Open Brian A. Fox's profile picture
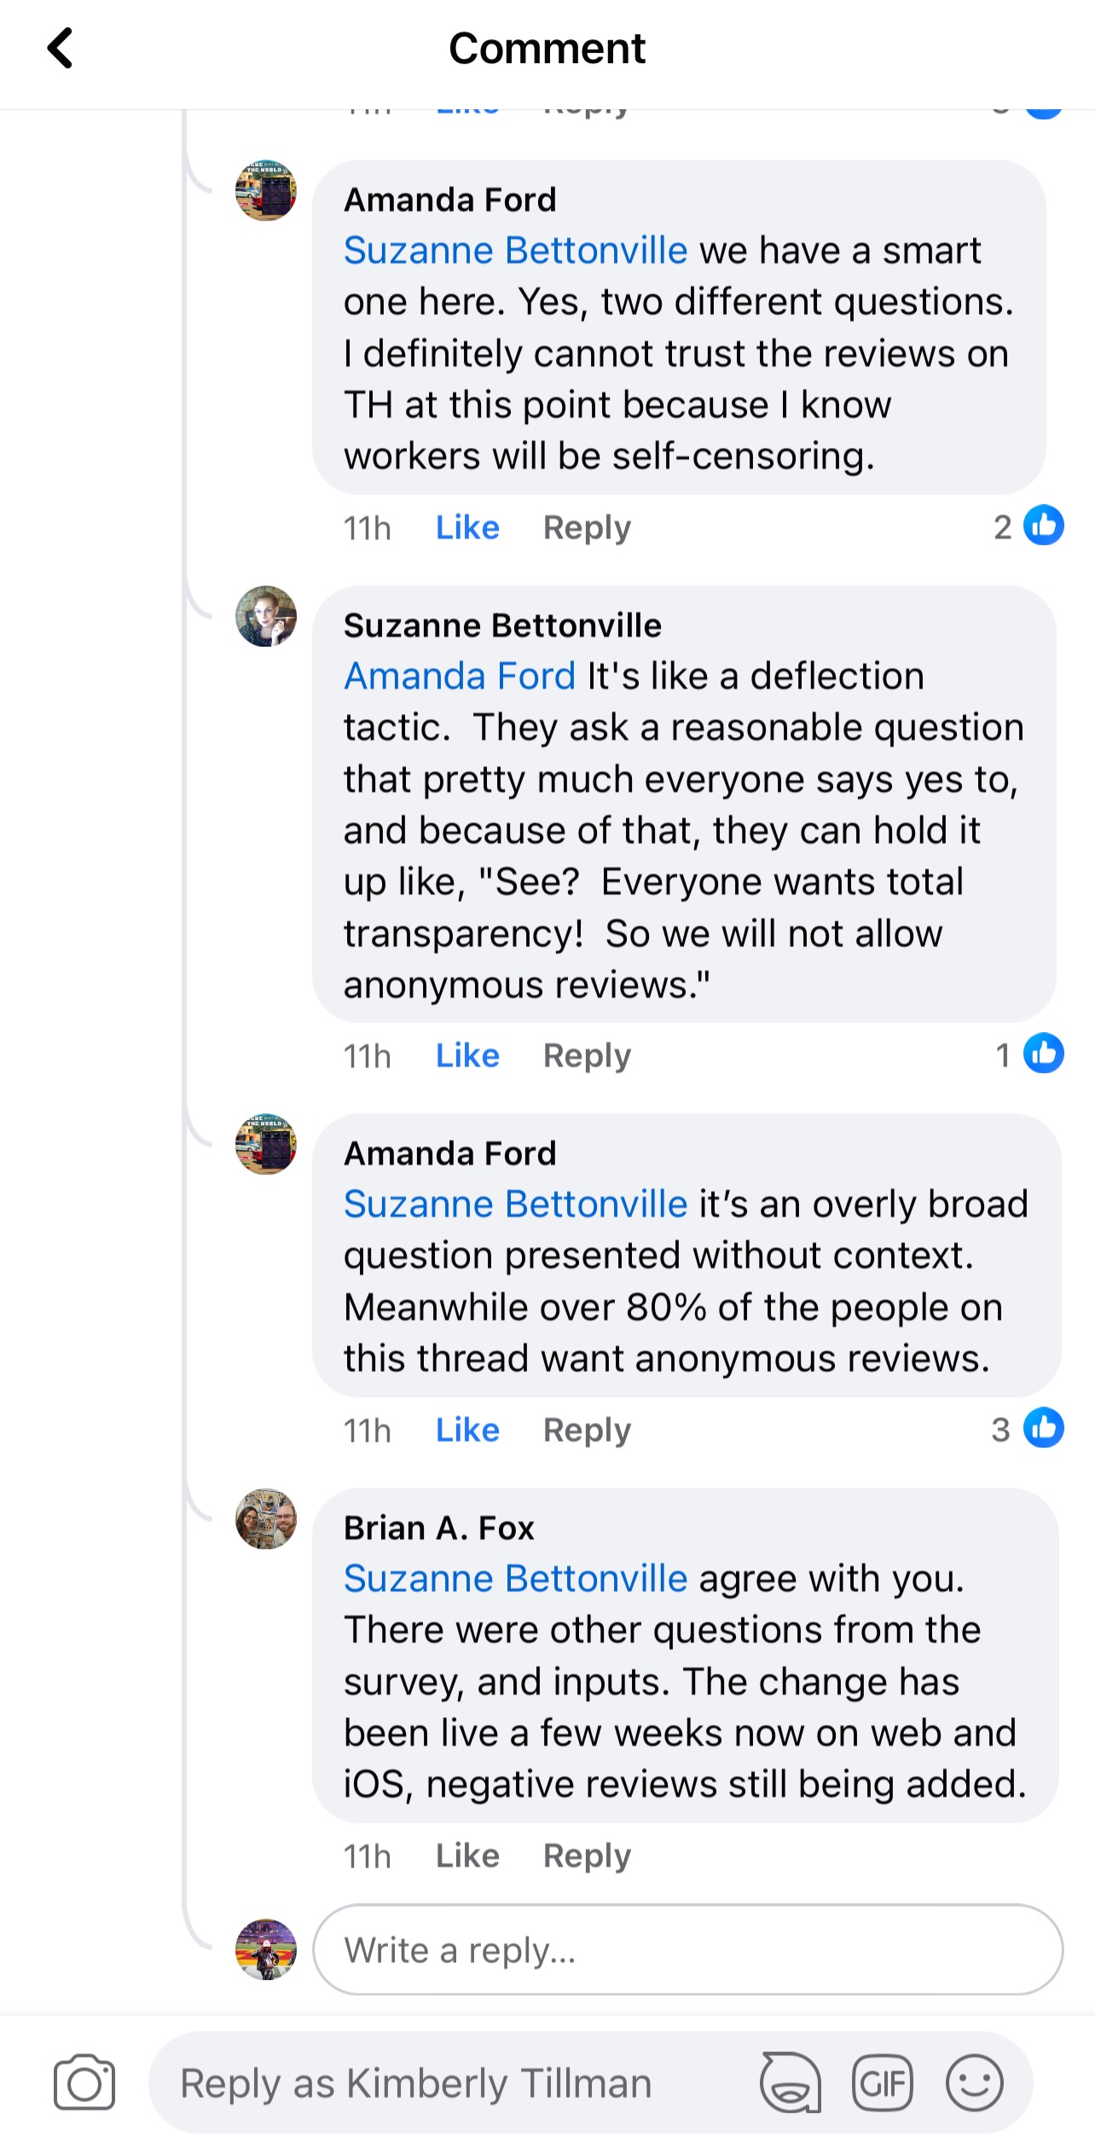1095x2148 pixels. (x=266, y=1518)
